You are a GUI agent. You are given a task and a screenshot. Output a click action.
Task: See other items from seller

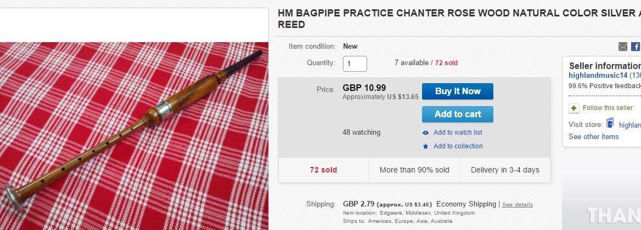click(593, 137)
